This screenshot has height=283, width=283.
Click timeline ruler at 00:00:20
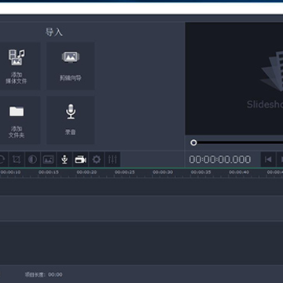click(x=86, y=172)
